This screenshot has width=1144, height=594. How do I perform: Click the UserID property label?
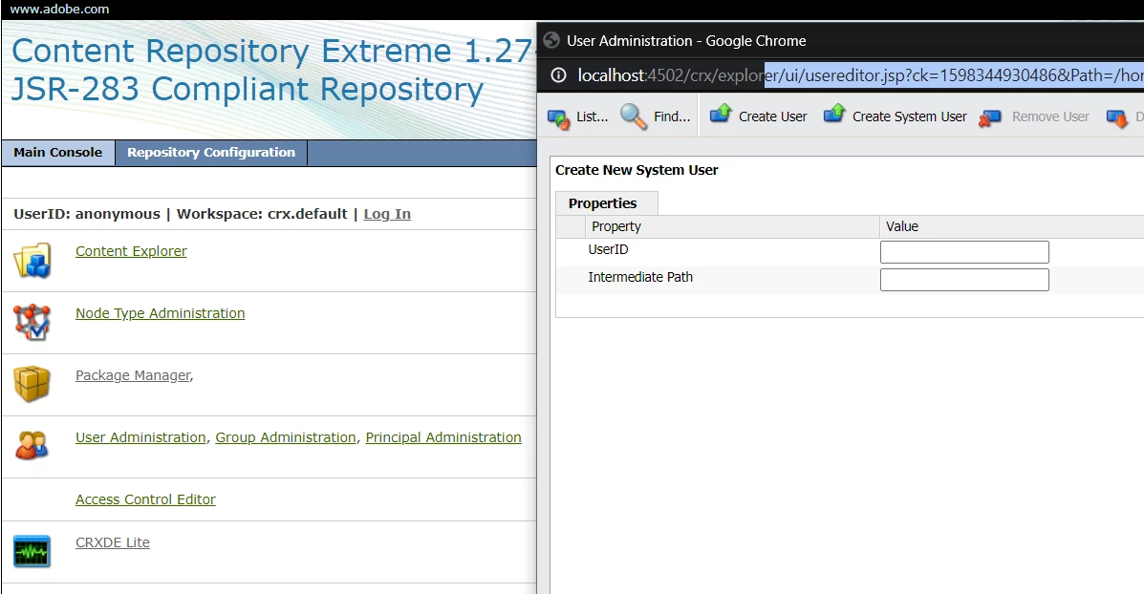click(x=608, y=249)
